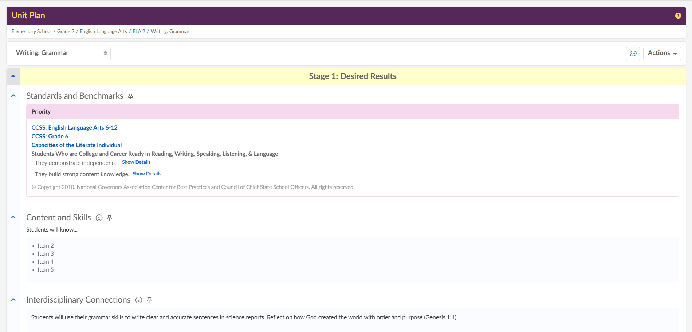The width and height of the screenshot is (692, 332).
Task: Pin the Standards and Benchmarks section
Action: click(x=130, y=96)
